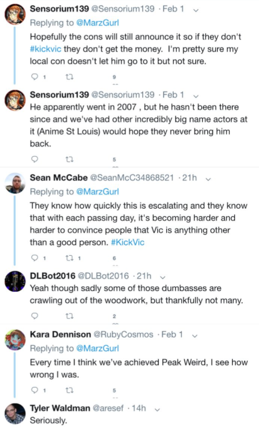259x429 pixels.
Task: Reply to DLBot2016's woodwork tweet
Action: [x=34, y=317]
